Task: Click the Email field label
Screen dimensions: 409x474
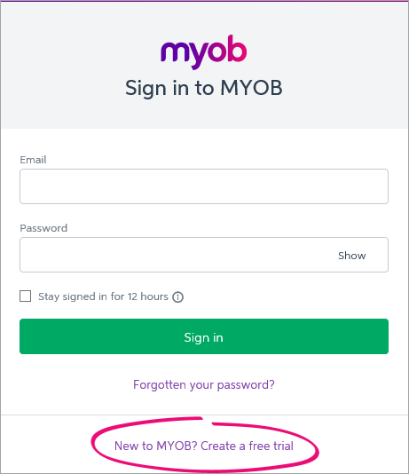Action: [33, 160]
